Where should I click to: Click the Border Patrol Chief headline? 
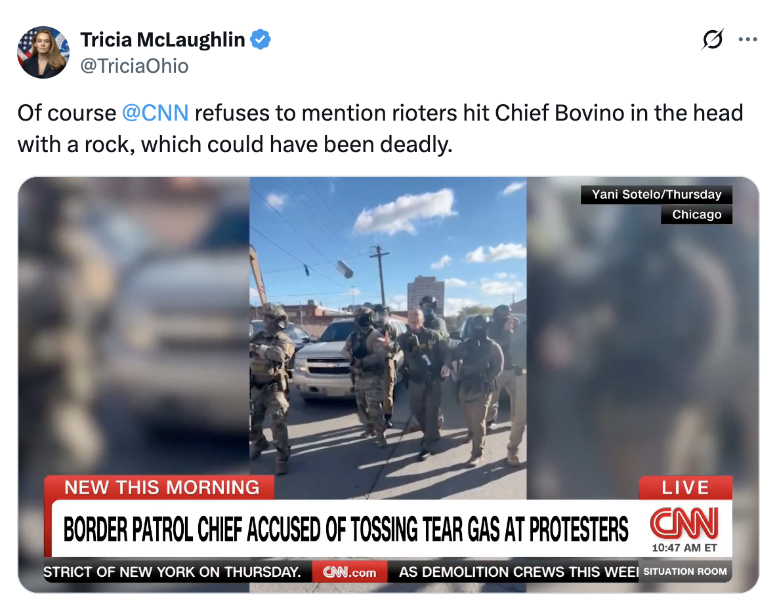345,529
